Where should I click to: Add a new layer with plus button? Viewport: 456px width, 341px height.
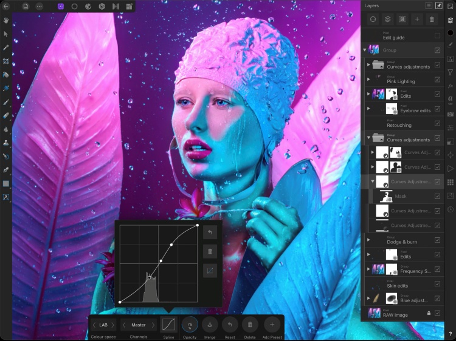click(x=417, y=19)
